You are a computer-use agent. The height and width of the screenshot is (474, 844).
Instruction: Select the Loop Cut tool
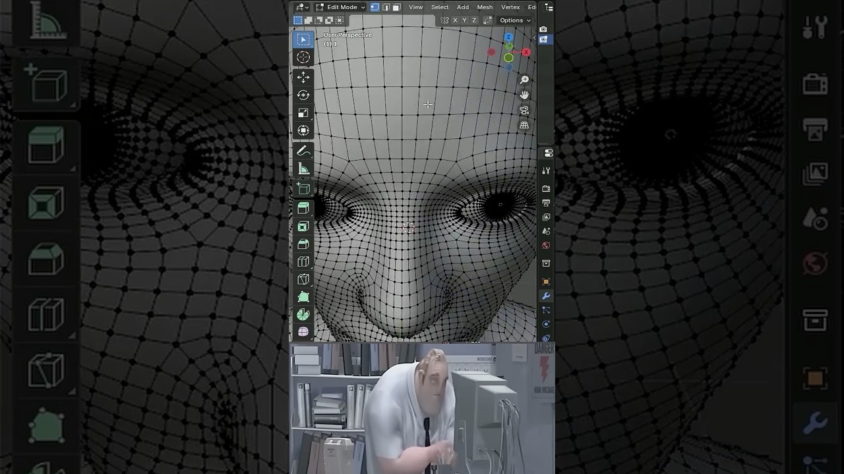point(303,262)
